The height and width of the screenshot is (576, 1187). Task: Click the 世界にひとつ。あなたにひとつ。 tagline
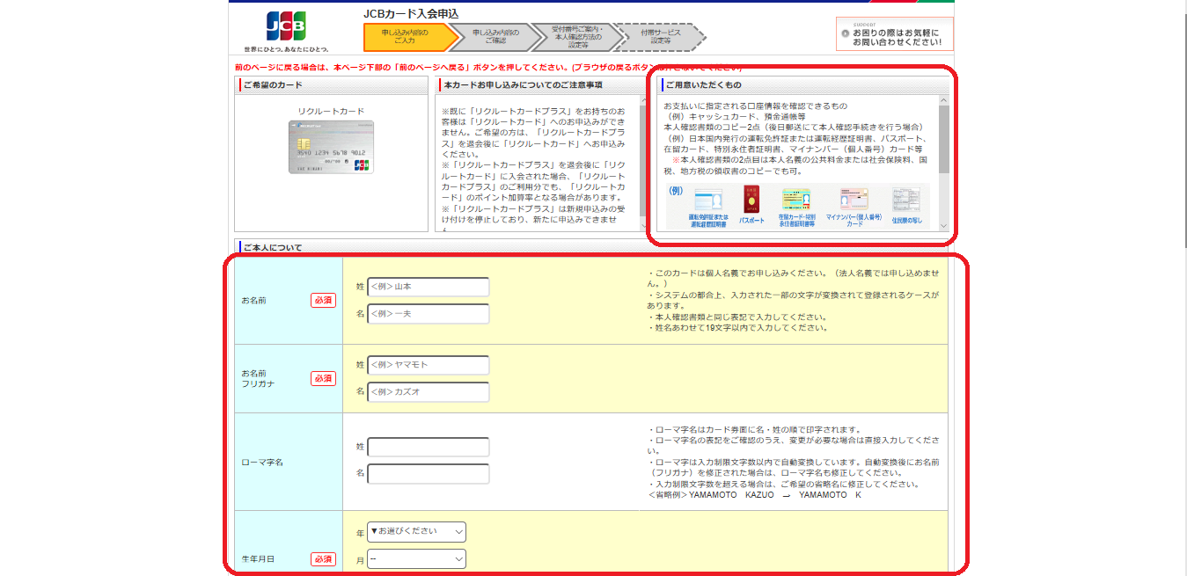[286, 49]
